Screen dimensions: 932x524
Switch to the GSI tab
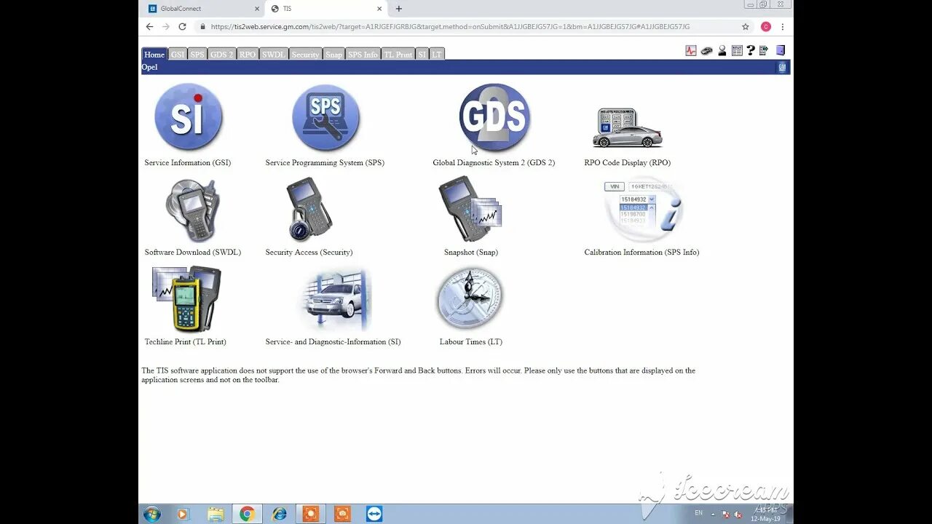(x=178, y=55)
